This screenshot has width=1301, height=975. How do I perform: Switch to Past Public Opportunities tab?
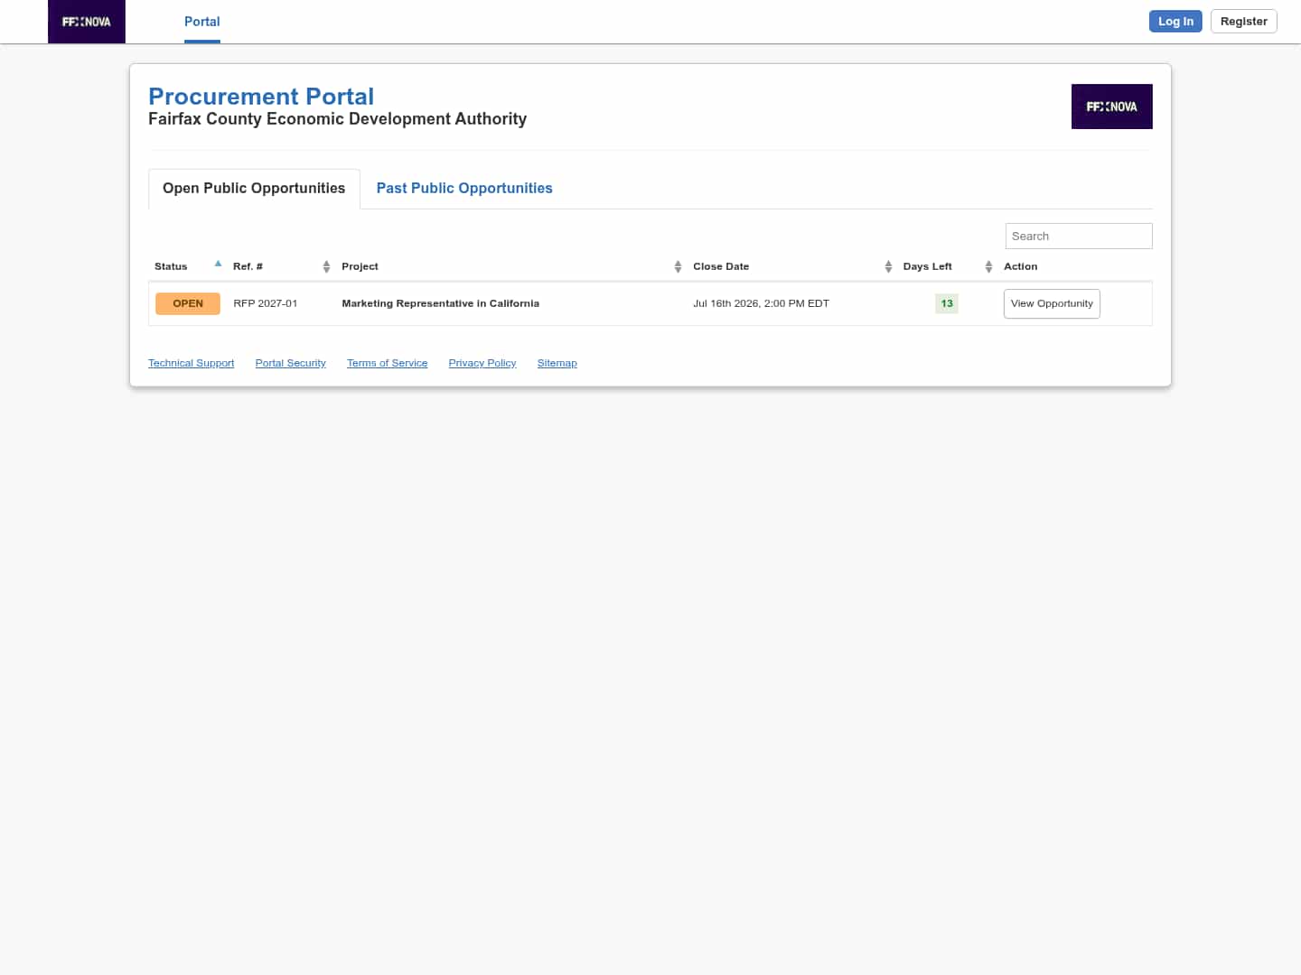[464, 188]
